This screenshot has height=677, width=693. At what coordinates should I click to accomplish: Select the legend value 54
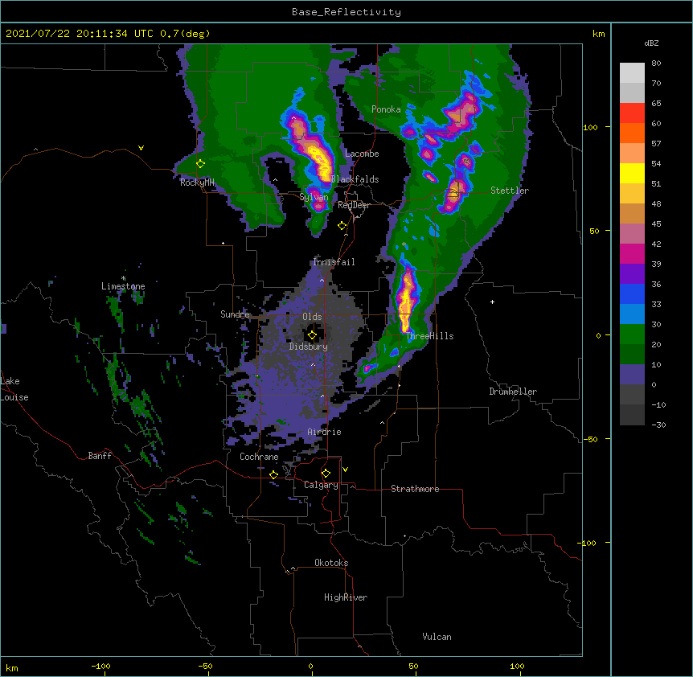point(656,164)
